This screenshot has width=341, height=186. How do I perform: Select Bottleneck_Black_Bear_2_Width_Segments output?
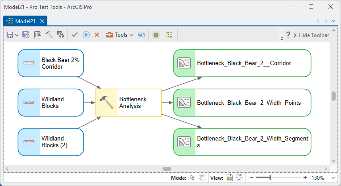click(242, 142)
